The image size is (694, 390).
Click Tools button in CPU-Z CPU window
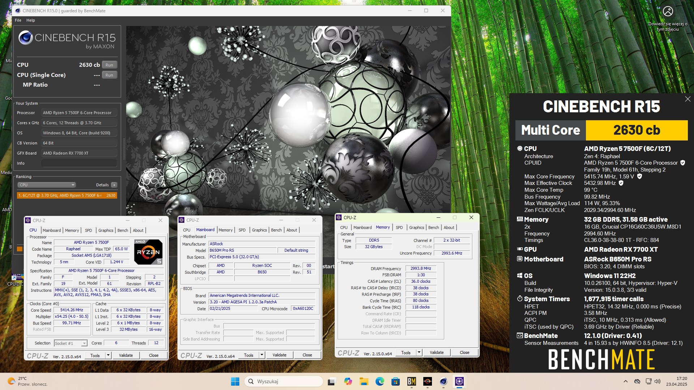coord(95,356)
